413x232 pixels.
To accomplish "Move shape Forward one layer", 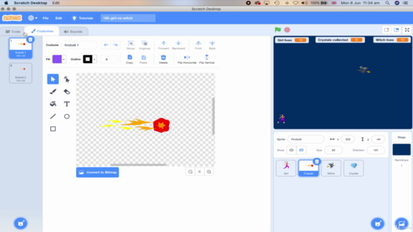I will point(163,45).
